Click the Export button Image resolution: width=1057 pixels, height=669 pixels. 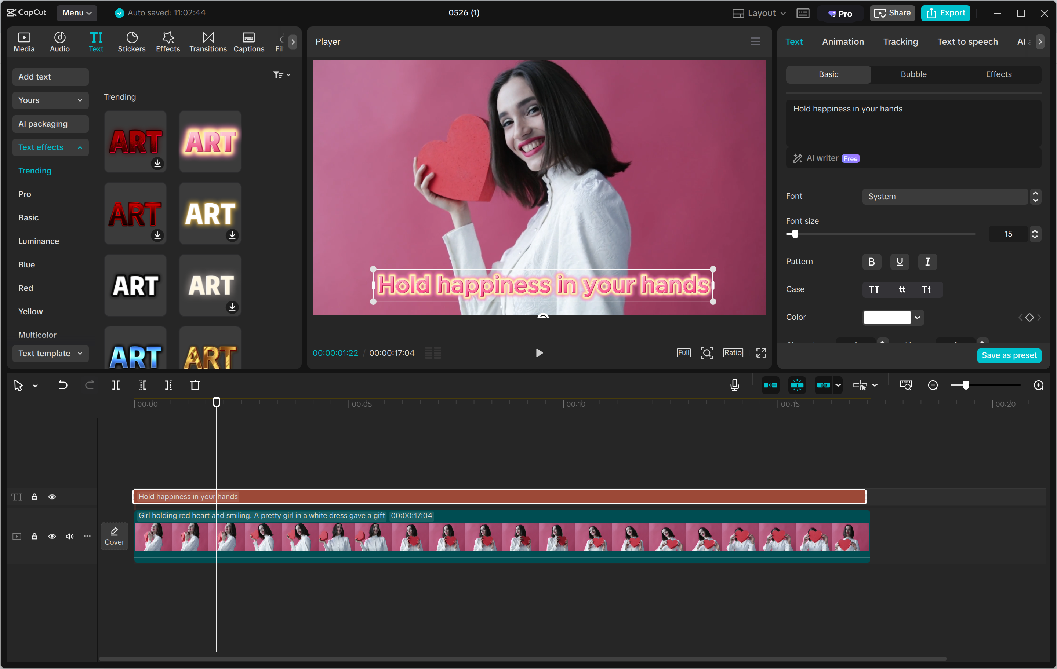[x=945, y=13]
